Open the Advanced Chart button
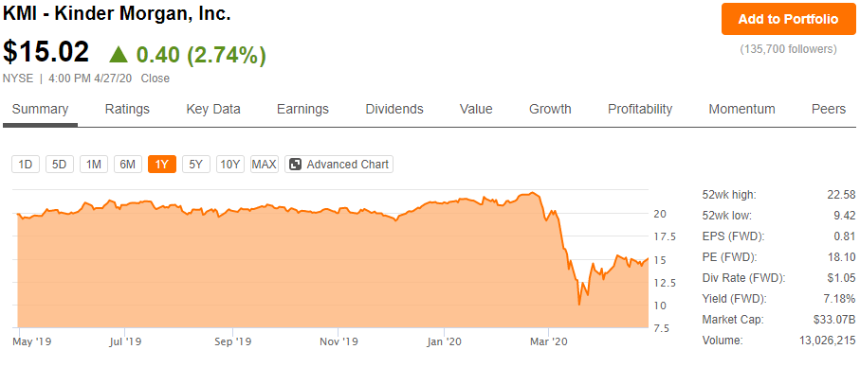860x367 pixels. [x=339, y=164]
